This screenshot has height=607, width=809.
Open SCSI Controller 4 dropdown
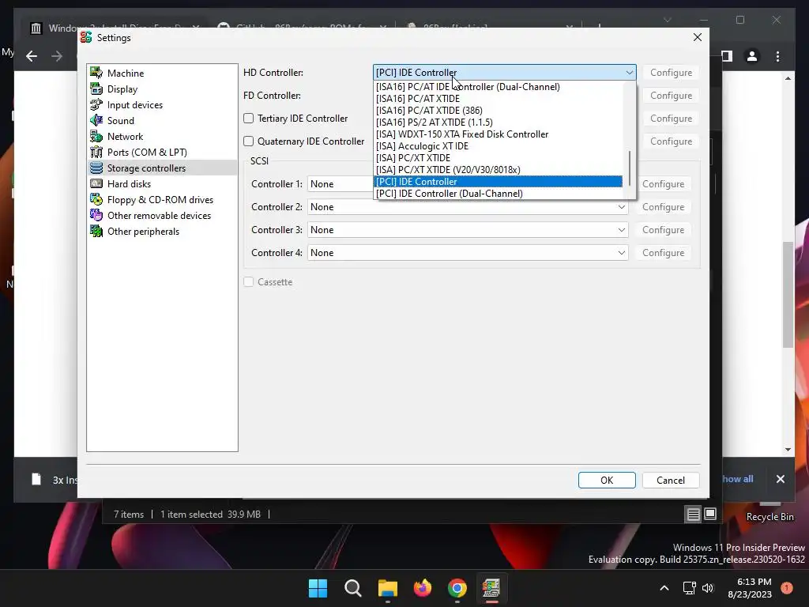(x=468, y=252)
